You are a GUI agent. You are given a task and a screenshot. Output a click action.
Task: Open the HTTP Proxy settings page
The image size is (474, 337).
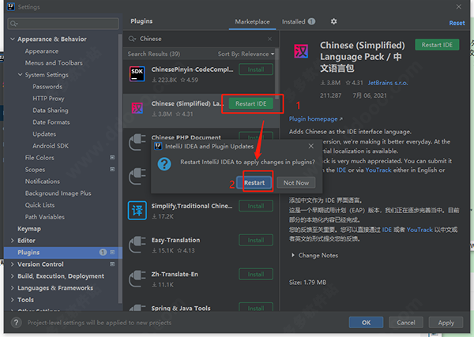coord(48,99)
